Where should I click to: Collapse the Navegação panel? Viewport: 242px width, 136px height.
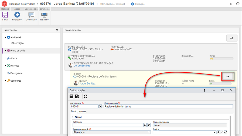point(57,30)
